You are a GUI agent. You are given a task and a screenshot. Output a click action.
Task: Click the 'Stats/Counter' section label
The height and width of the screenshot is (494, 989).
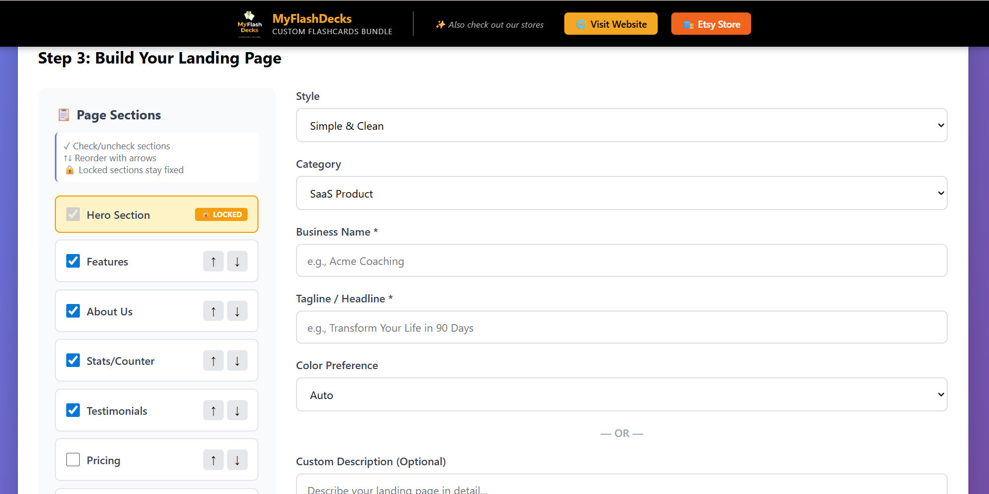pyautogui.click(x=121, y=361)
